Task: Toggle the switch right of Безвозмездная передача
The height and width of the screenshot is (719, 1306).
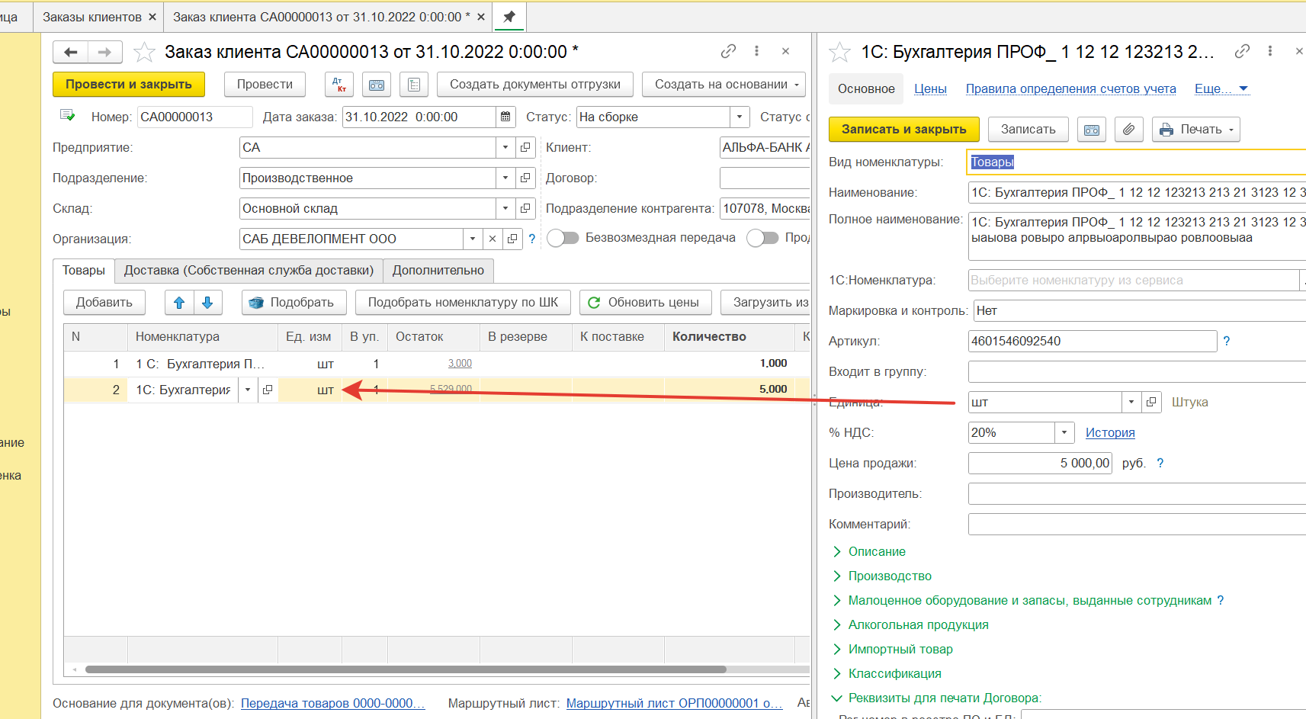Action: point(763,238)
